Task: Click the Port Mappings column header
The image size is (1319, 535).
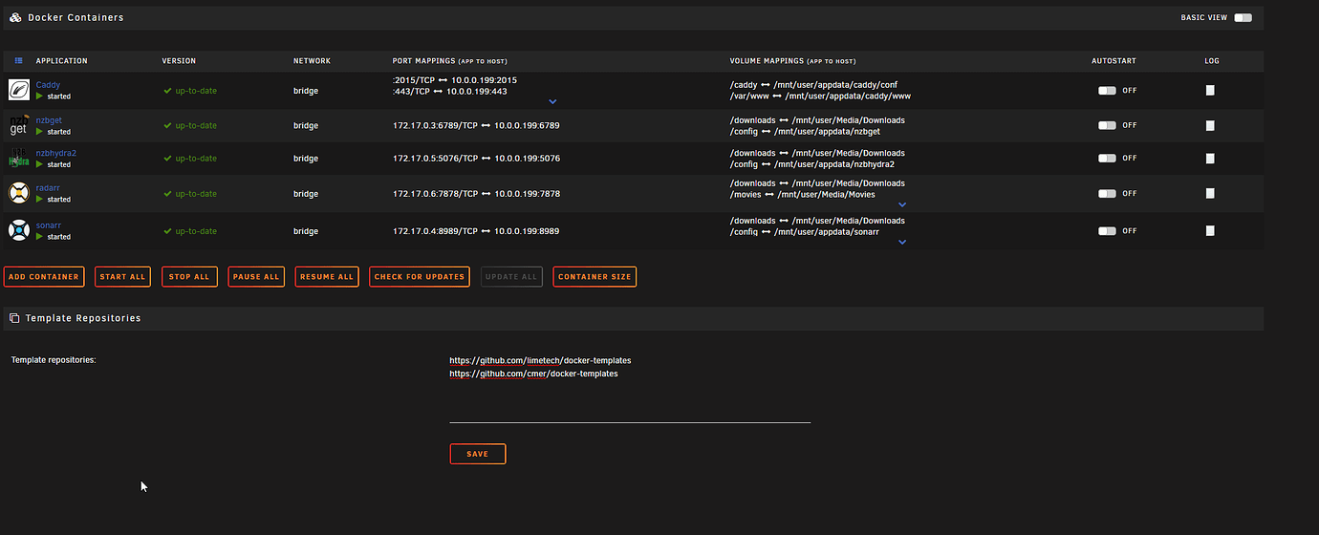Action: [x=449, y=61]
